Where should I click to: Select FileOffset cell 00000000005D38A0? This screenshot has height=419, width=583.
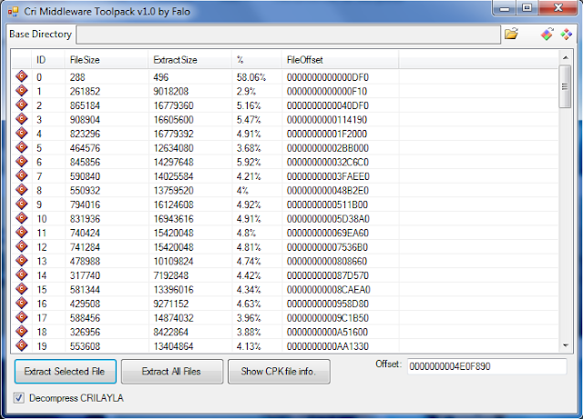click(x=328, y=219)
